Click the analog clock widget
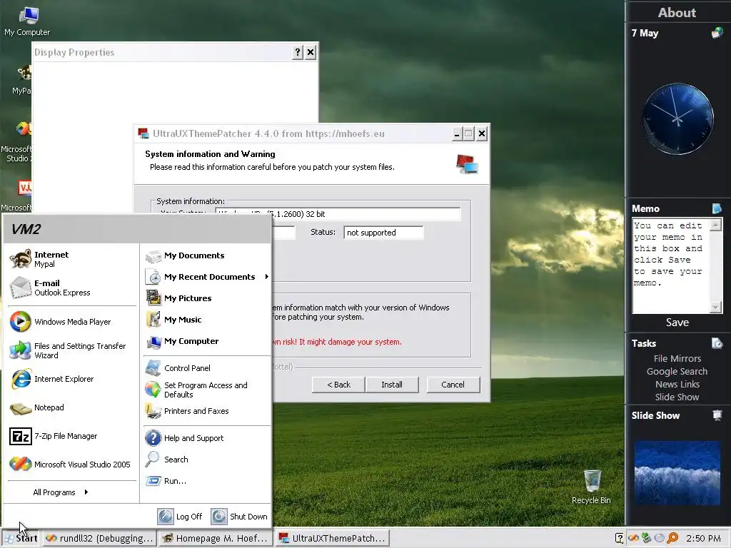731x548 pixels. pyautogui.click(x=678, y=119)
